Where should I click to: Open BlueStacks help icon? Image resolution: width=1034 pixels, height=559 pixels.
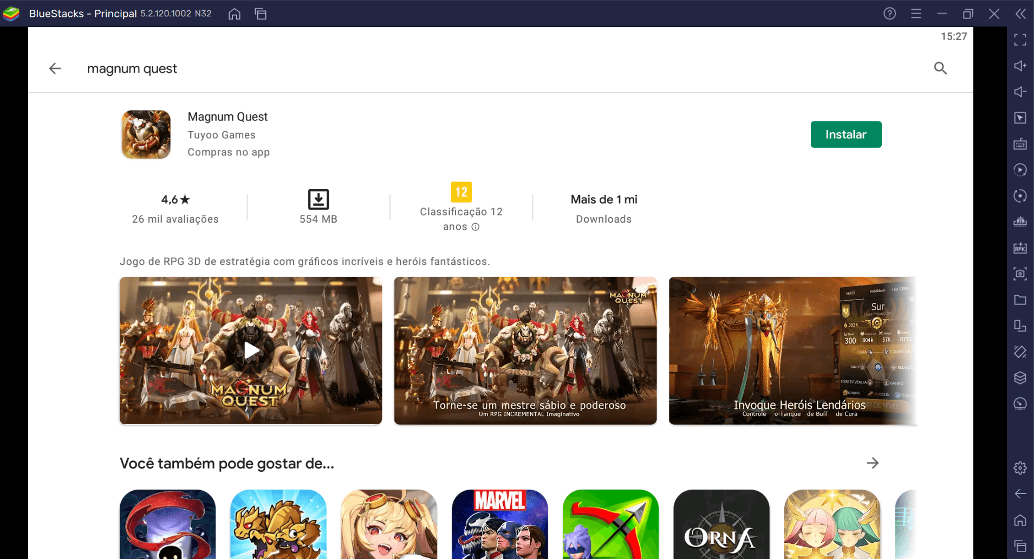[889, 14]
